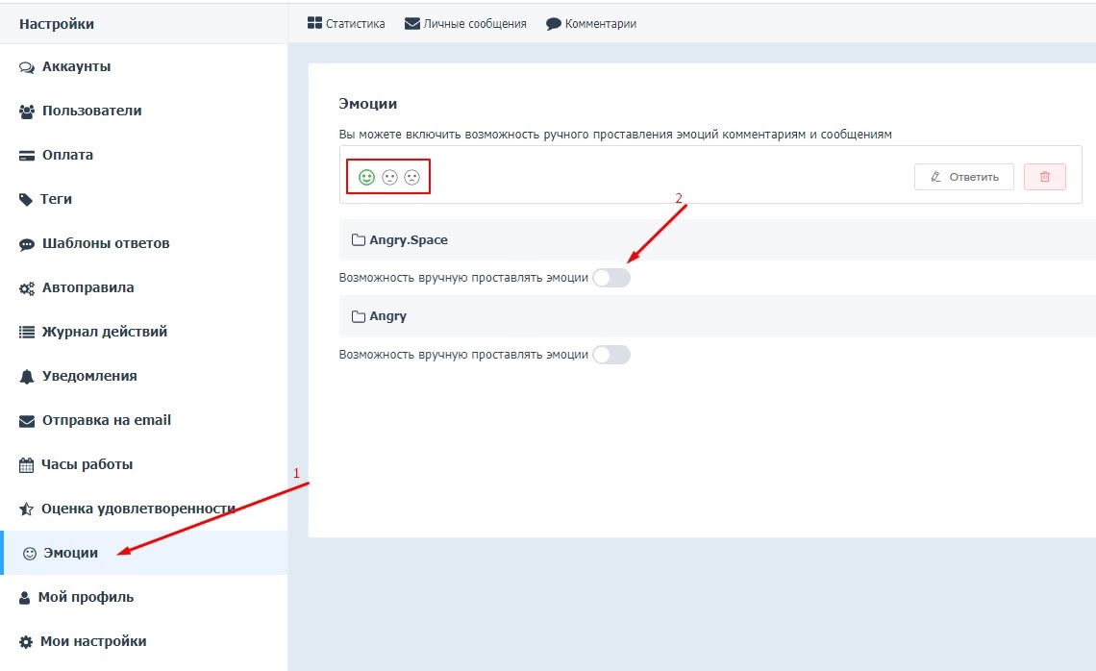Screen dimensions: 1096x671
Task: Enable manual emotions toggle for Angry.Space
Action: tap(611, 278)
